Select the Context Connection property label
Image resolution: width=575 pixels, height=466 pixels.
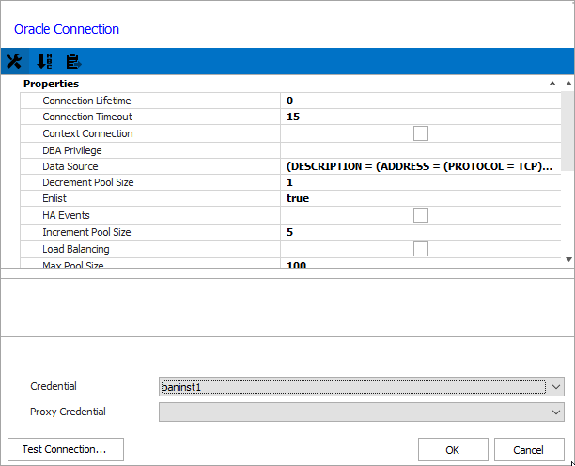[x=87, y=133]
